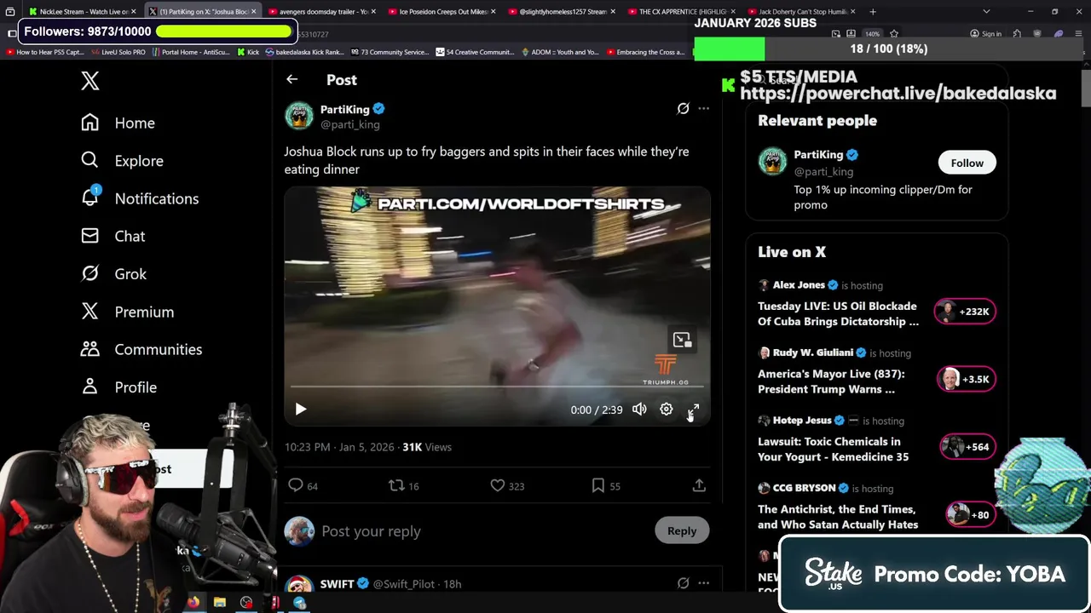This screenshot has height=613, width=1091.
Task: Open Telegram from the taskbar
Action: (299, 603)
